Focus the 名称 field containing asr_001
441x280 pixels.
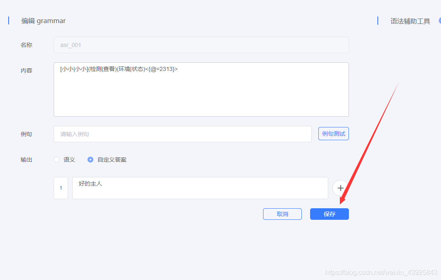pos(201,45)
